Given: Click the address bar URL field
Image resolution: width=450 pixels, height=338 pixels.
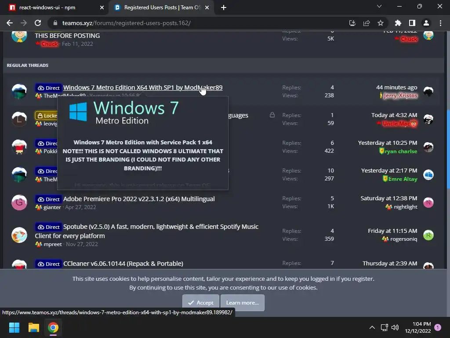Looking at the screenshot, I should pyautogui.click(x=201, y=23).
